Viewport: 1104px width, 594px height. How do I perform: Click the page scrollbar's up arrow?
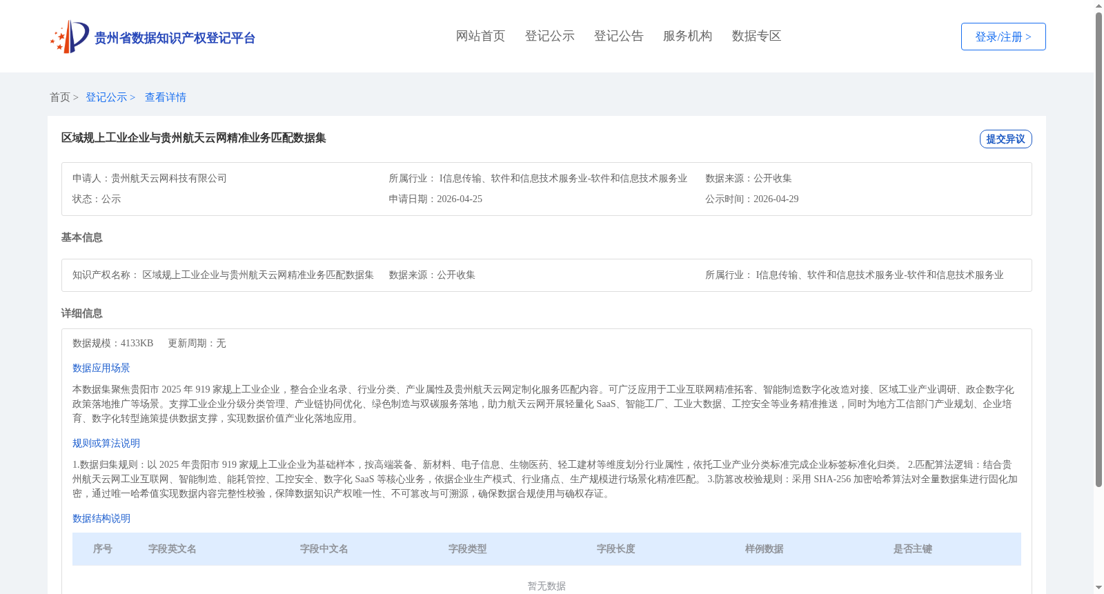[1098, 6]
